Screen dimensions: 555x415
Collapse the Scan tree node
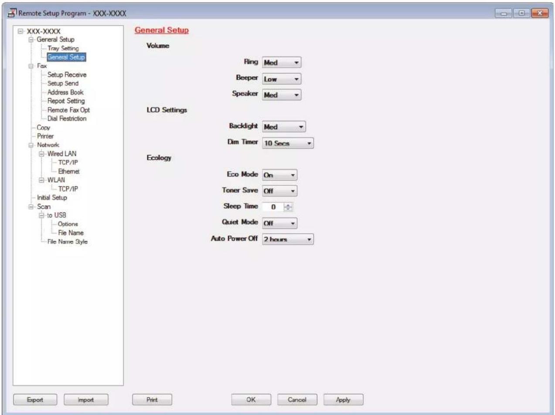(31, 206)
